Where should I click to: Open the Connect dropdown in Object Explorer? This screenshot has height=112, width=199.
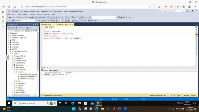pyautogui.click(x=11, y=28)
